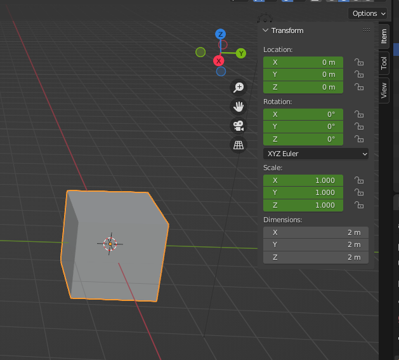Lock the Location Y value
399x360 pixels.
[x=359, y=74]
